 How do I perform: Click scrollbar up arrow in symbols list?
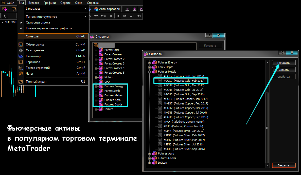[x=267, y=62]
